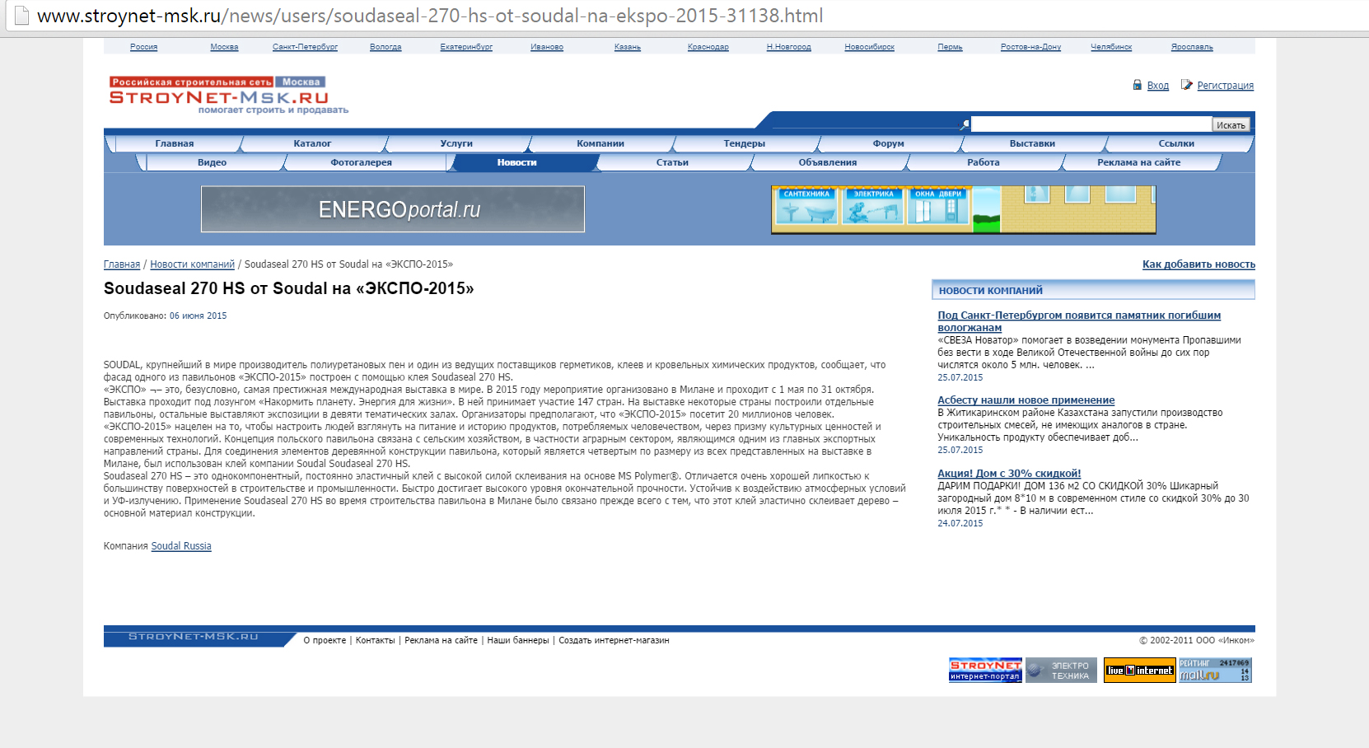1369x748 pixels.
Task: Click the Искать search button
Action: click(x=1231, y=125)
